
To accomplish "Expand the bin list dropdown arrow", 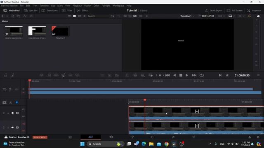I will tap(7, 16).
